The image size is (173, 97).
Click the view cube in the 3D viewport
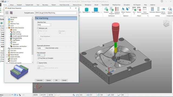pos(166,23)
